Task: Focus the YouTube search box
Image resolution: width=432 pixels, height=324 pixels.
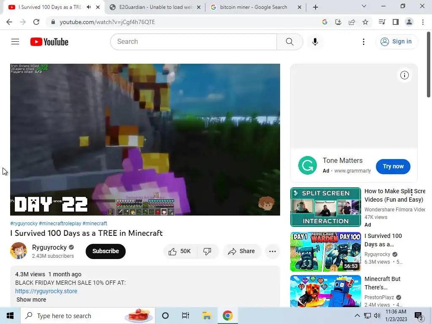Action: pyautogui.click(x=194, y=42)
